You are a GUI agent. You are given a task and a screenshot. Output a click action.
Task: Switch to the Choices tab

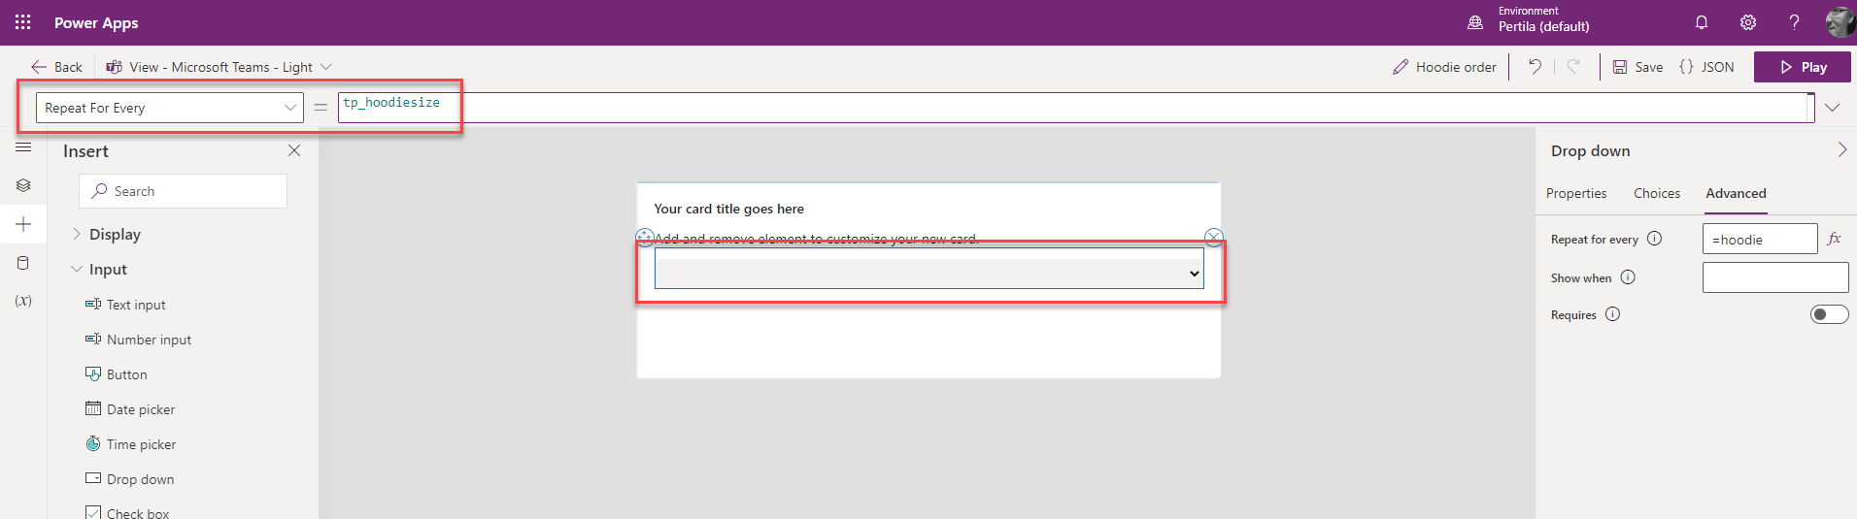pos(1657,193)
